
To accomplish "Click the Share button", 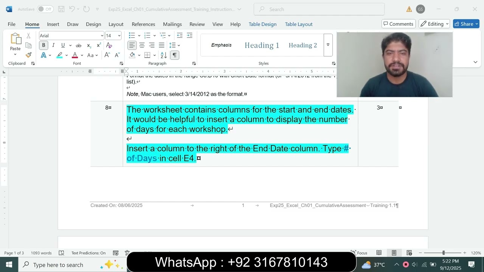I will [467, 24].
